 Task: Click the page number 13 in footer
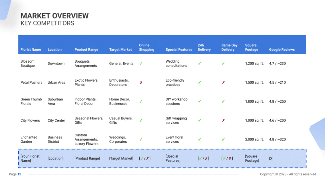pos(19,174)
